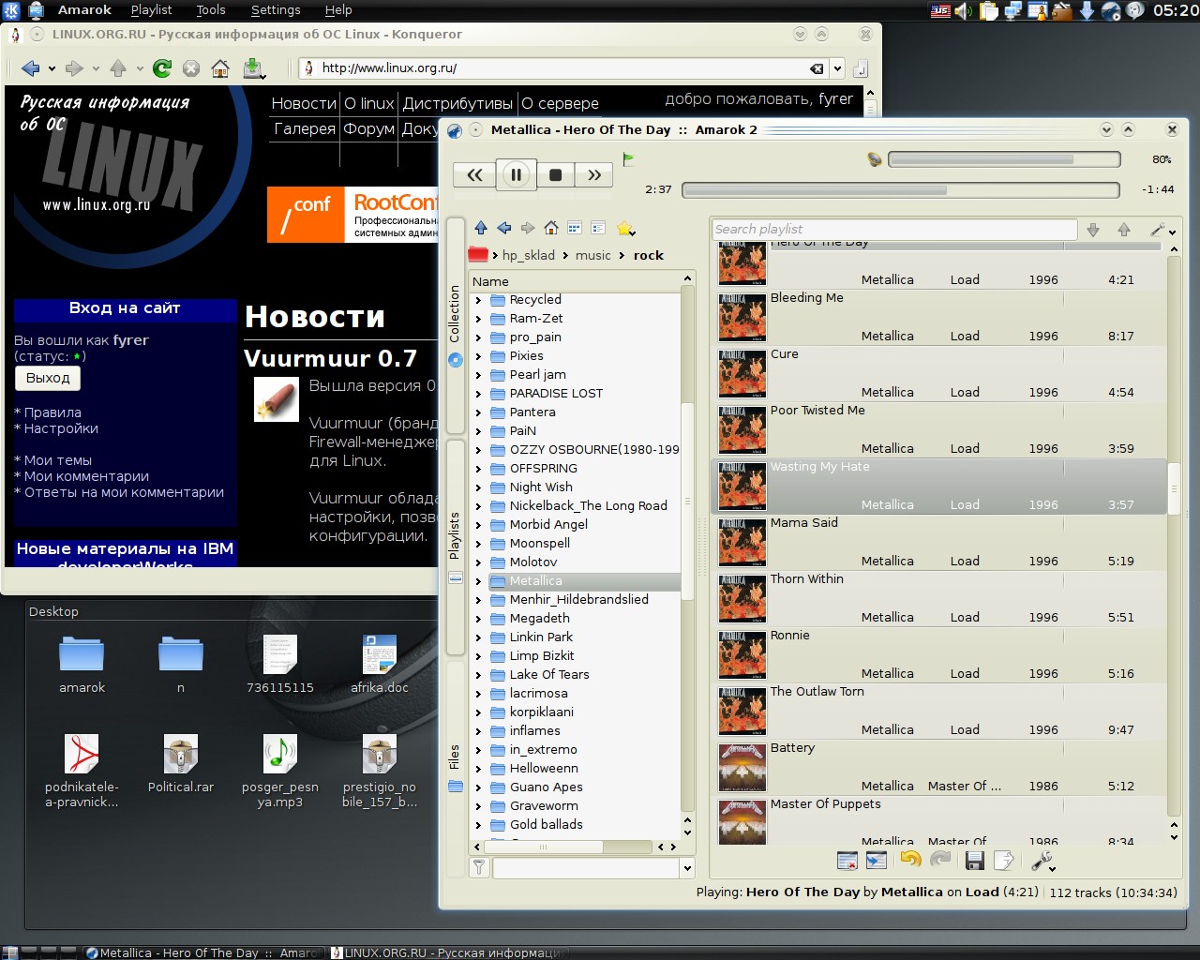Go back in Amarok file browser
The image size is (1200, 960).
504,228
